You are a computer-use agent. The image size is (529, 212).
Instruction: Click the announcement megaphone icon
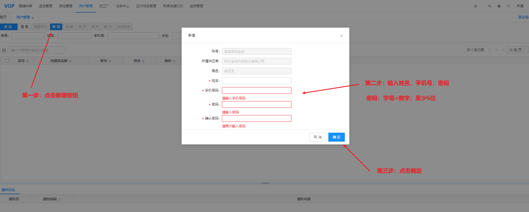click(x=476, y=6)
